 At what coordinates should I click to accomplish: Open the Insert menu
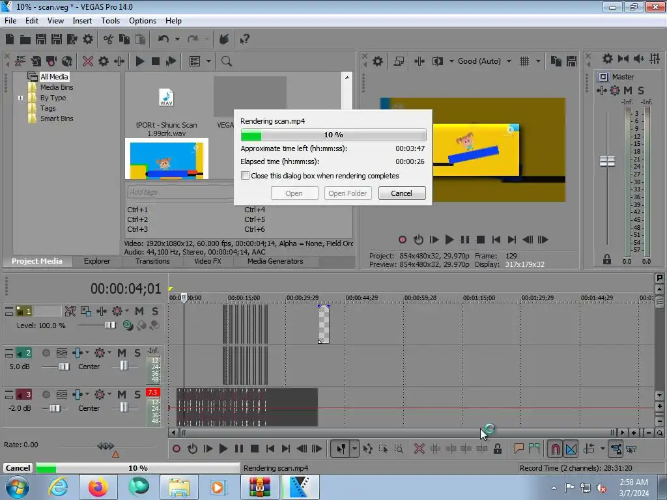[82, 20]
